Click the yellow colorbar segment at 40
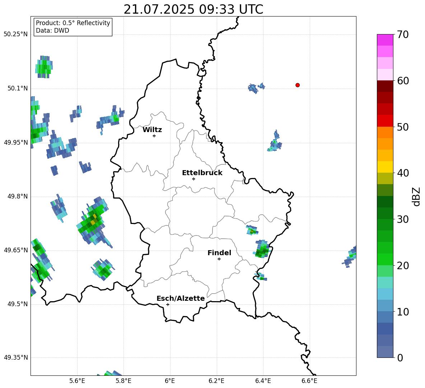Image resolution: width=425 pixels, height=388 pixels. [x=385, y=167]
